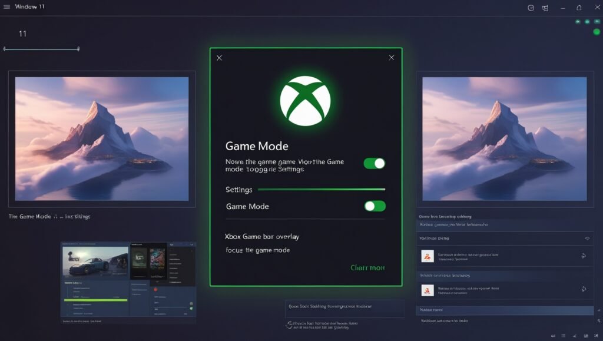Click the settings wrench icon at bottom right
The image size is (603, 341).
click(597, 336)
